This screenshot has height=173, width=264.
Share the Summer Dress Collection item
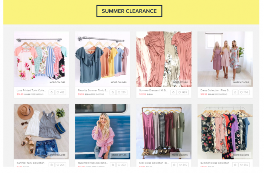click(235, 165)
